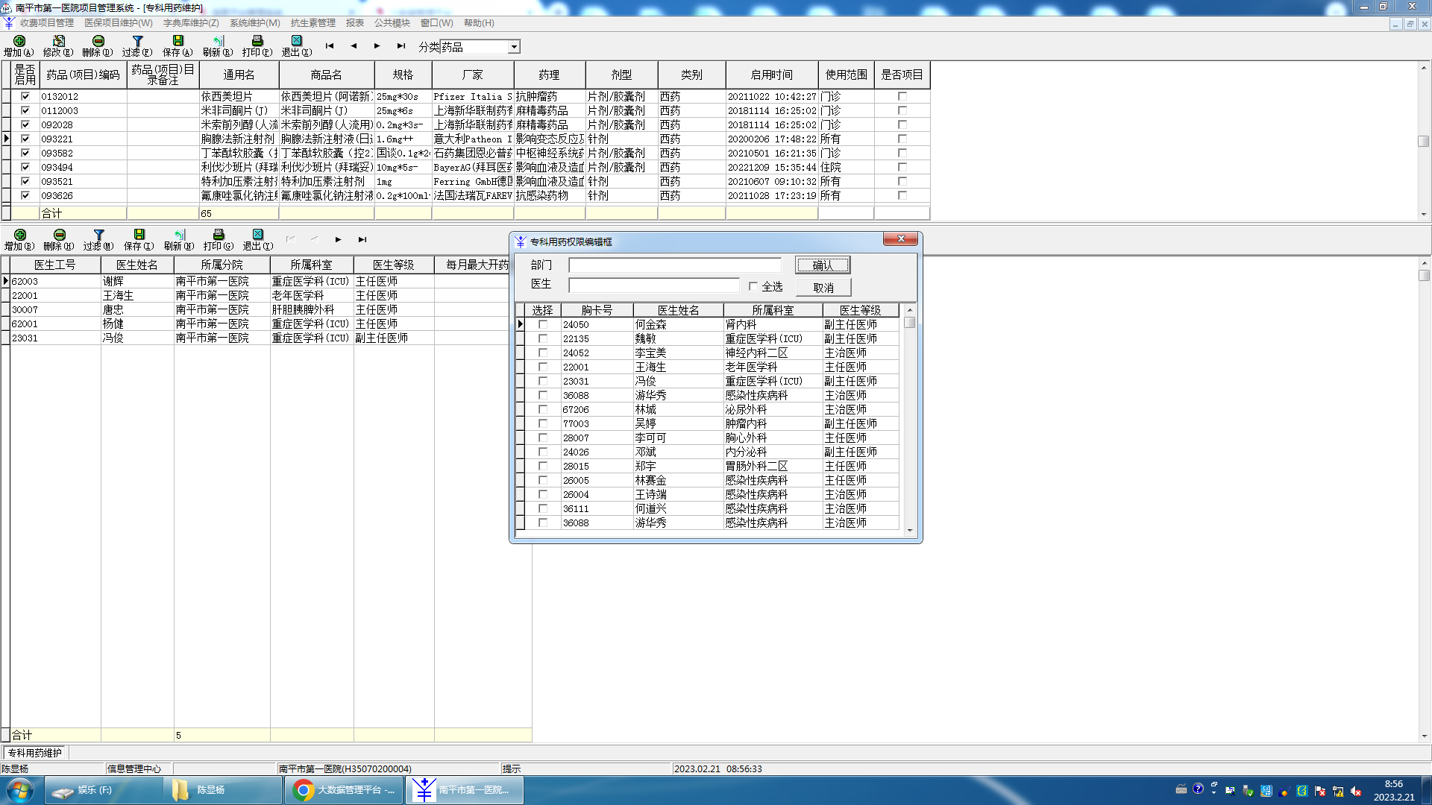Open the 抗生素管理 menu
This screenshot has width=1432, height=805.
(313, 23)
